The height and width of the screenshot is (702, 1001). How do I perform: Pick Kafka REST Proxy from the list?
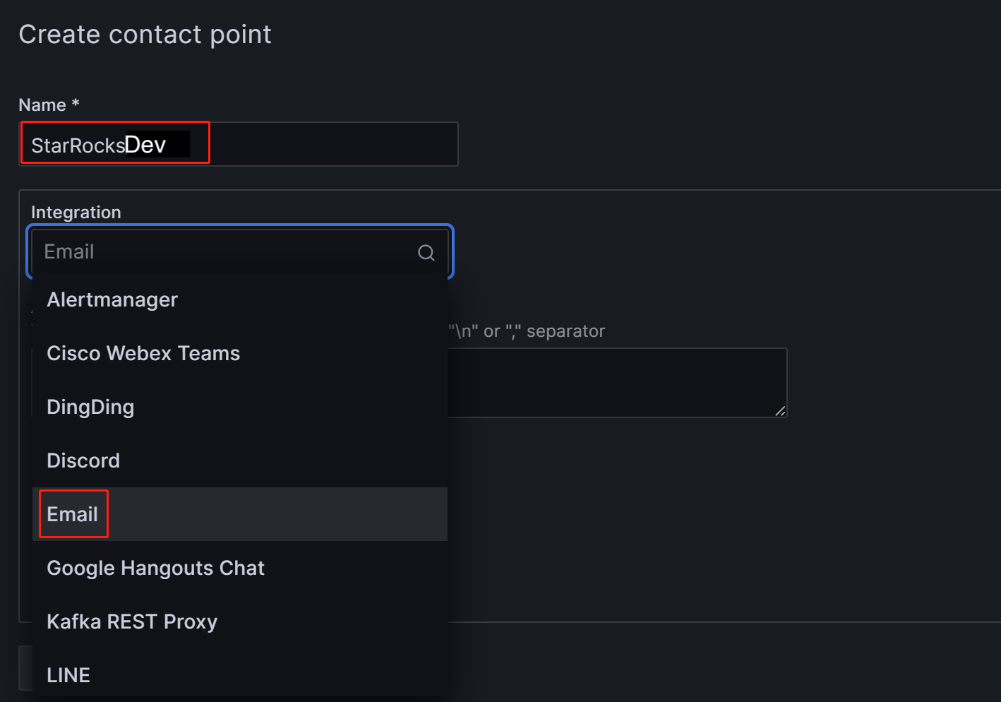132,622
